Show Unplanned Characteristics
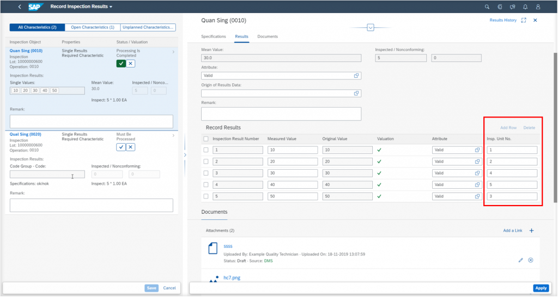The width and height of the screenshot is (558, 297). pos(148,27)
